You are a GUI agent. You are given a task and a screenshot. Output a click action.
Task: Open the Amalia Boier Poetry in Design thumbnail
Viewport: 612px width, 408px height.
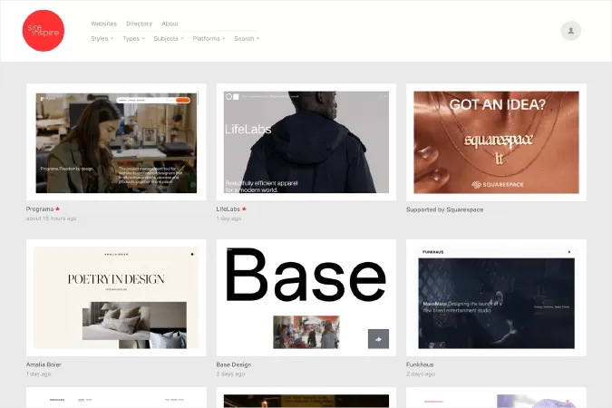point(116,297)
